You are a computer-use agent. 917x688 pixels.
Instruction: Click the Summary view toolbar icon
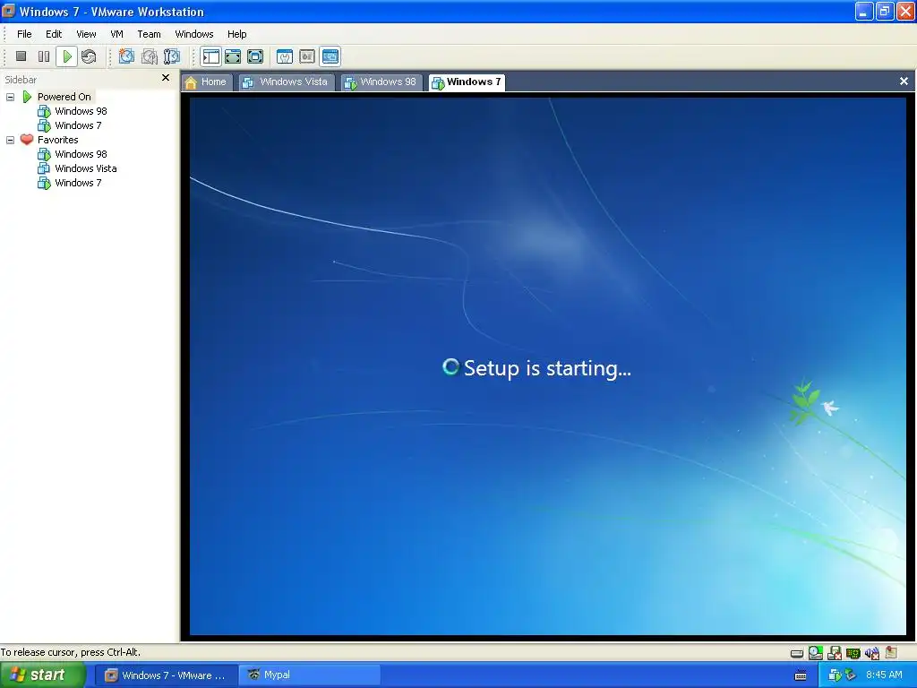[x=285, y=56]
